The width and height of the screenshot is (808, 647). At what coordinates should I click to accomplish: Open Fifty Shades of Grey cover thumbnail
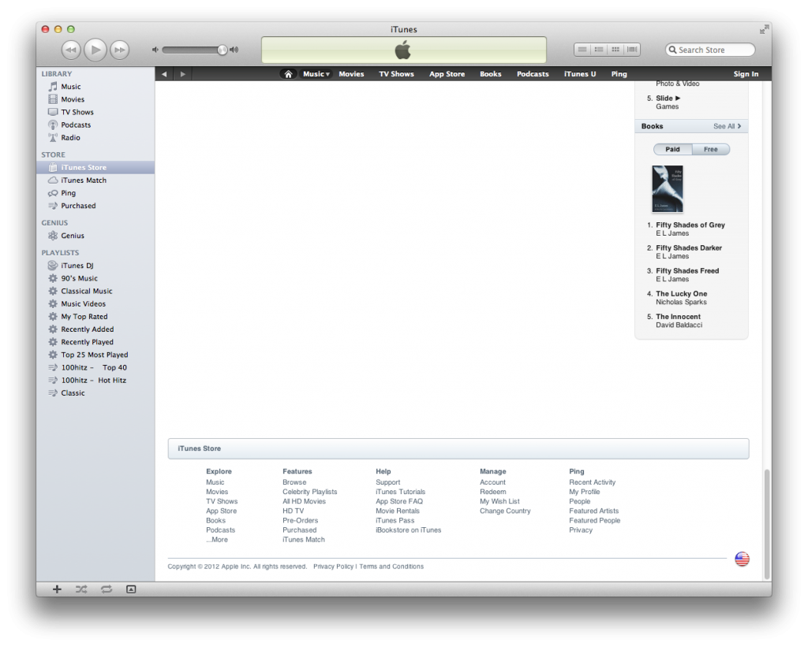[x=668, y=189]
